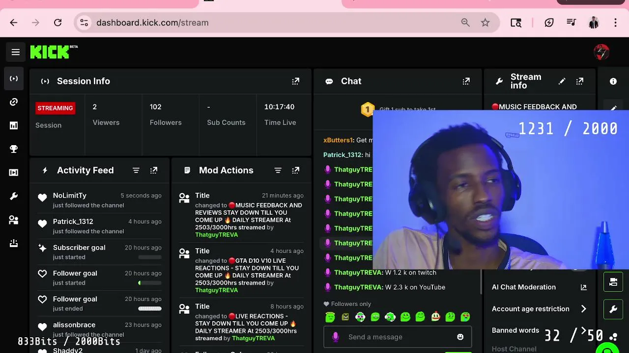The width and height of the screenshot is (629, 353).
Task: Go back with the browser back arrow
Action: pos(14,23)
